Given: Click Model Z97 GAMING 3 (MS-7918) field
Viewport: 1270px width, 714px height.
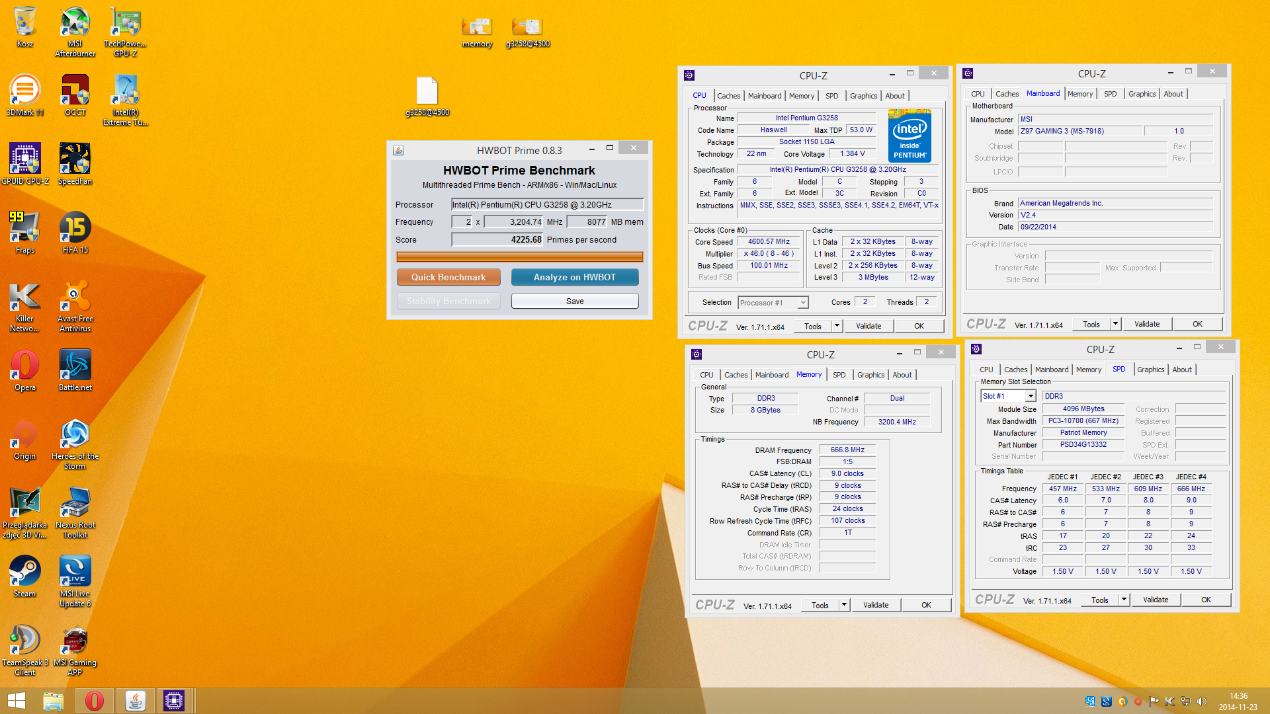Looking at the screenshot, I should click(1079, 131).
